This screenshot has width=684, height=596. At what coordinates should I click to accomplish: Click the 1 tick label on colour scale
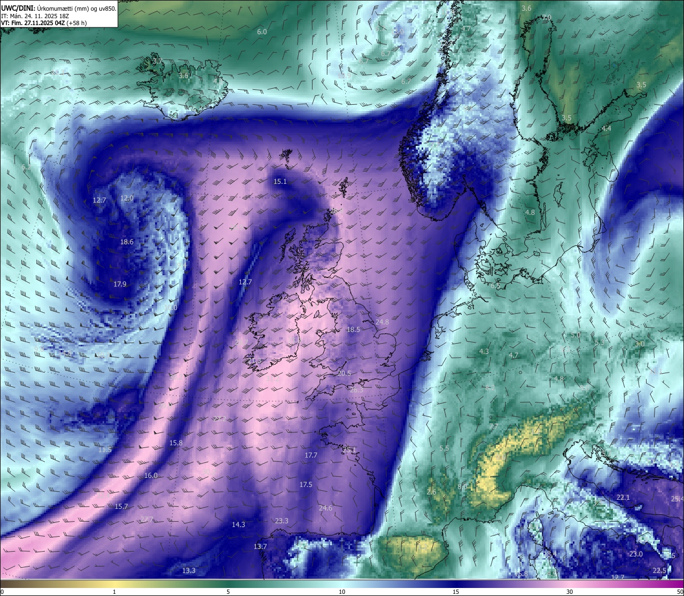pyautogui.click(x=114, y=592)
